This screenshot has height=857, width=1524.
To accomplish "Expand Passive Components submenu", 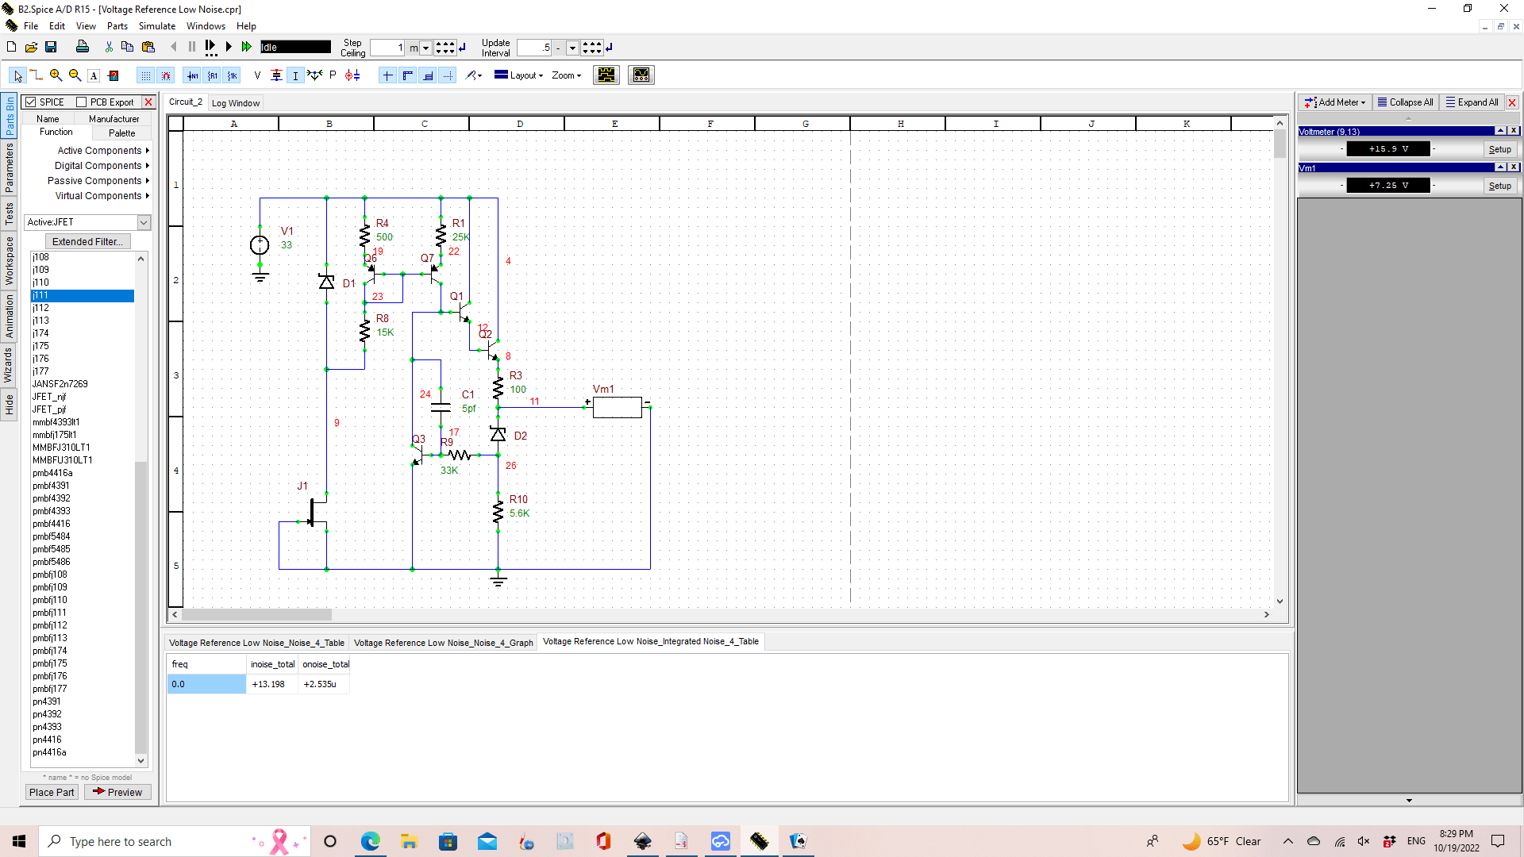I will (98, 181).
